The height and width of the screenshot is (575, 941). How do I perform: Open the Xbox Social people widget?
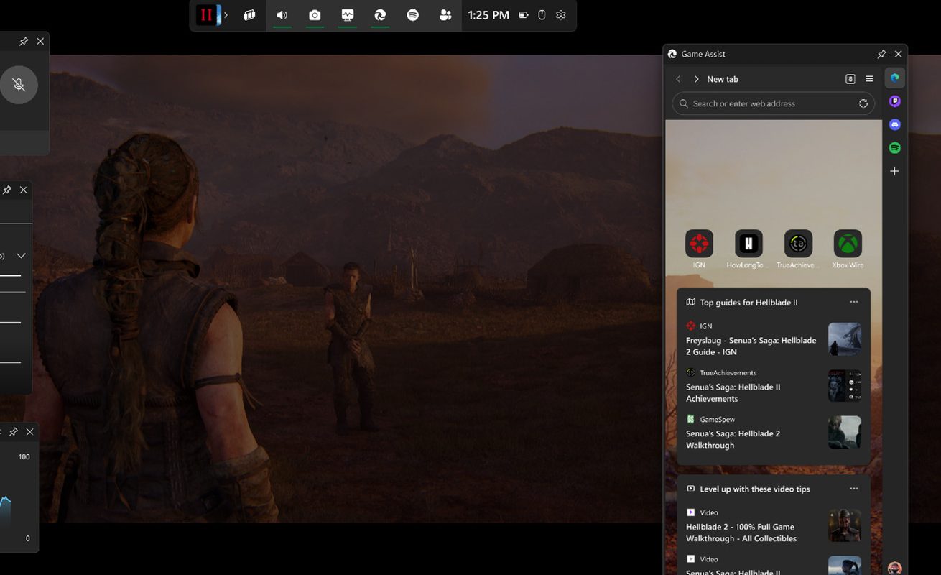(x=445, y=15)
